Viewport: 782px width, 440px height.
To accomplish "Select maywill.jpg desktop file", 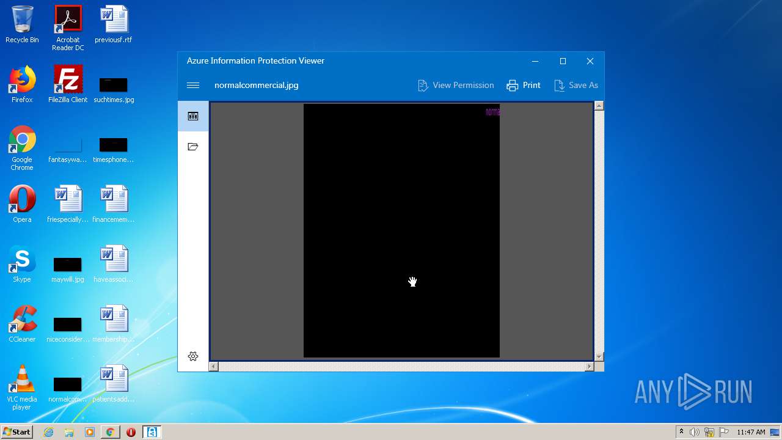I will [68, 270].
